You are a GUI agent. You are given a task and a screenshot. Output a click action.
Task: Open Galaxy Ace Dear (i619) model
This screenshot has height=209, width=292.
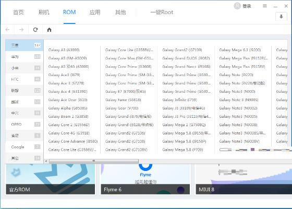click(68, 100)
